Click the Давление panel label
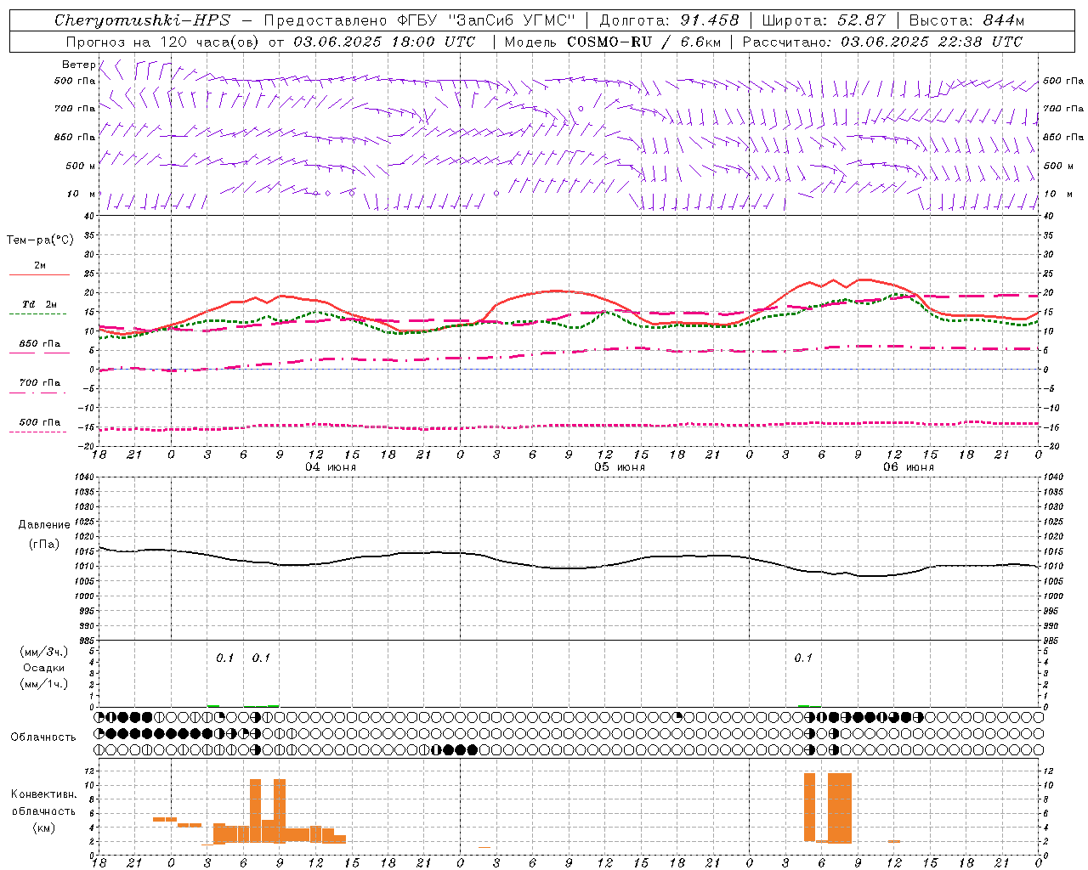1088x870 pixels. coord(44,525)
